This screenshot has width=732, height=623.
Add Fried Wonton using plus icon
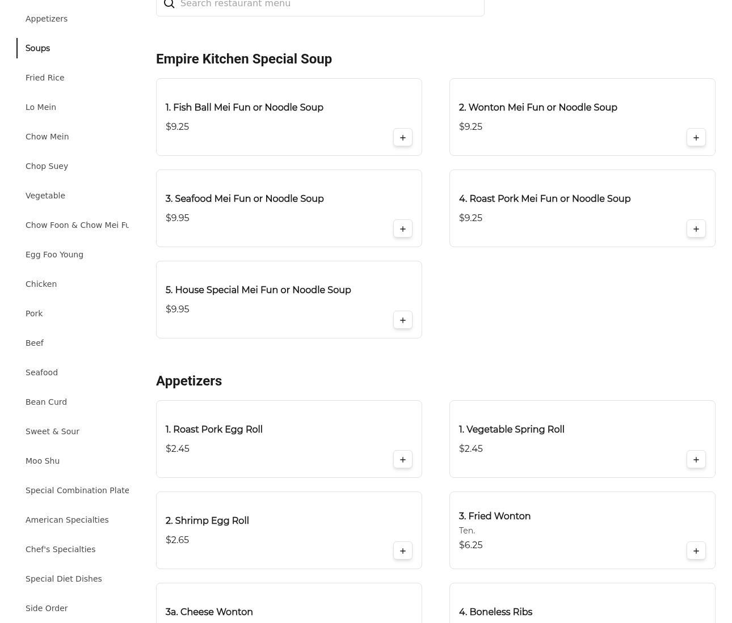[696, 551]
